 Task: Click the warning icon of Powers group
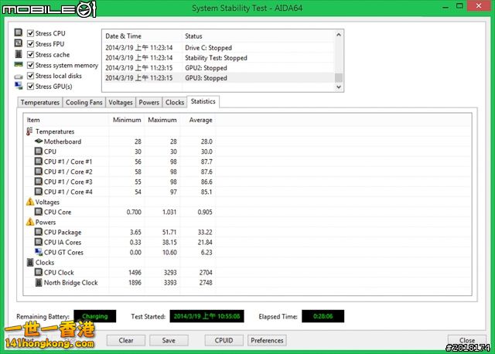pos(30,222)
